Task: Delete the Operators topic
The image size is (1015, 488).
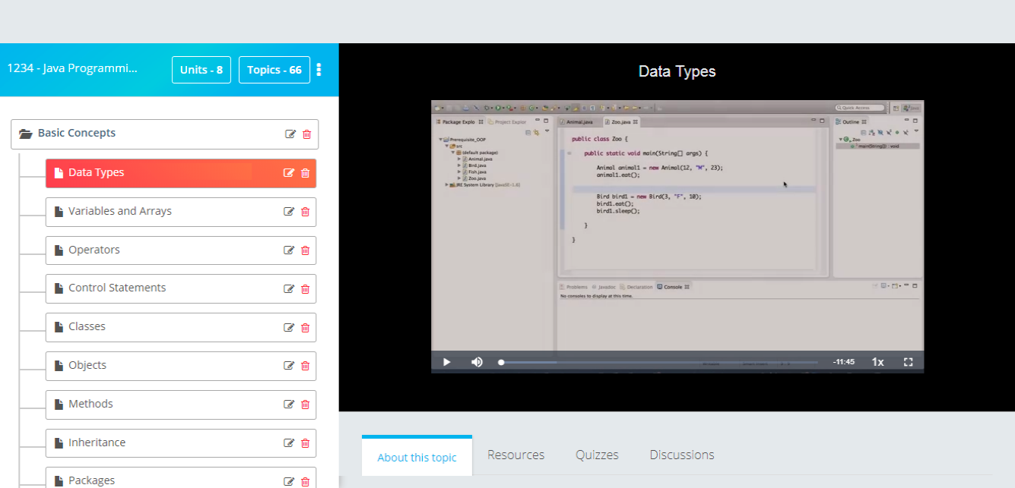Action: [306, 250]
